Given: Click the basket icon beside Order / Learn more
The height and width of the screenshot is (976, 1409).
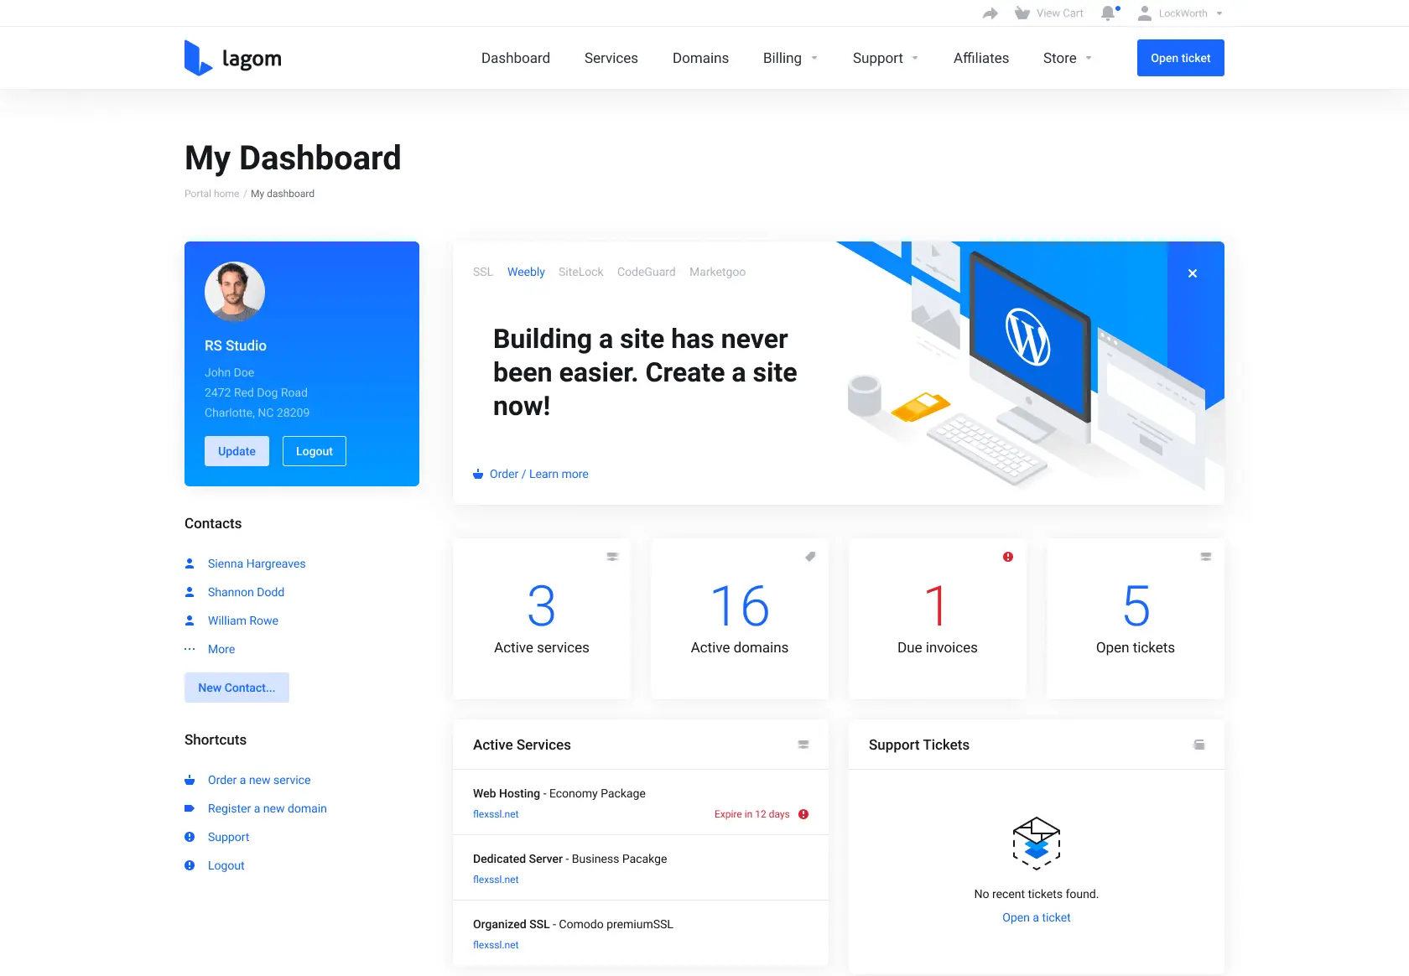Looking at the screenshot, I should [478, 474].
